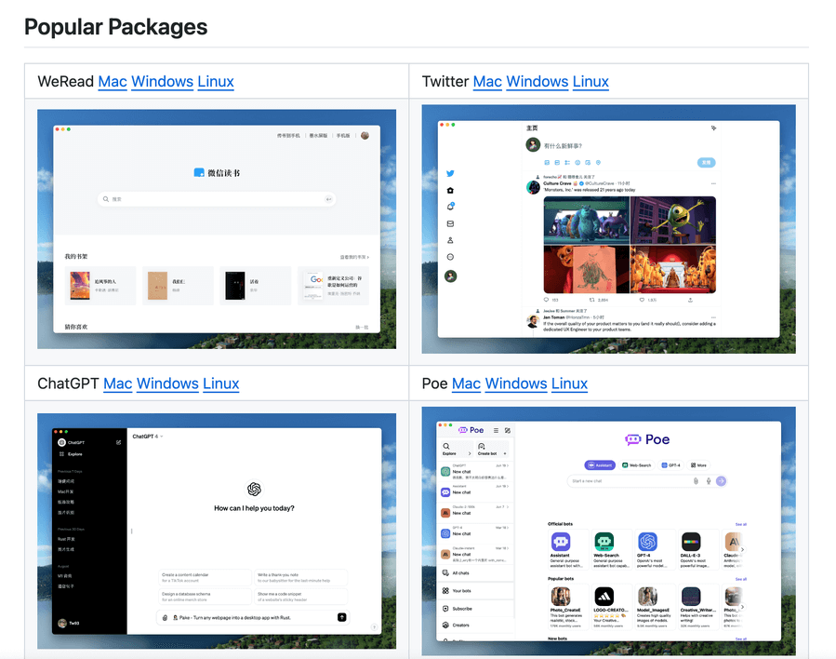This screenshot has height=659, width=836.
Task: Click the Create bot tile in Poe sidebar
Action: pos(492,449)
